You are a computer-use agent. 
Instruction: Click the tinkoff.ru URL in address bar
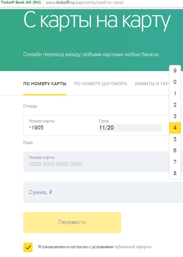84,3
